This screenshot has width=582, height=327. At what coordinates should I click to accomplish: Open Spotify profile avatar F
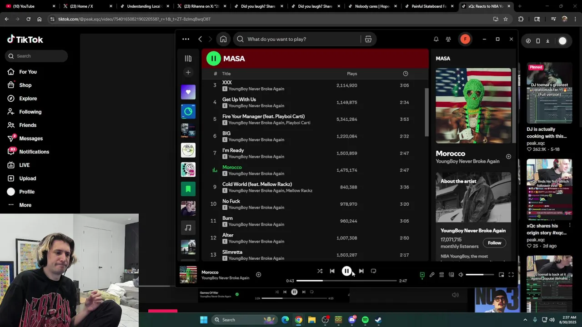click(465, 39)
